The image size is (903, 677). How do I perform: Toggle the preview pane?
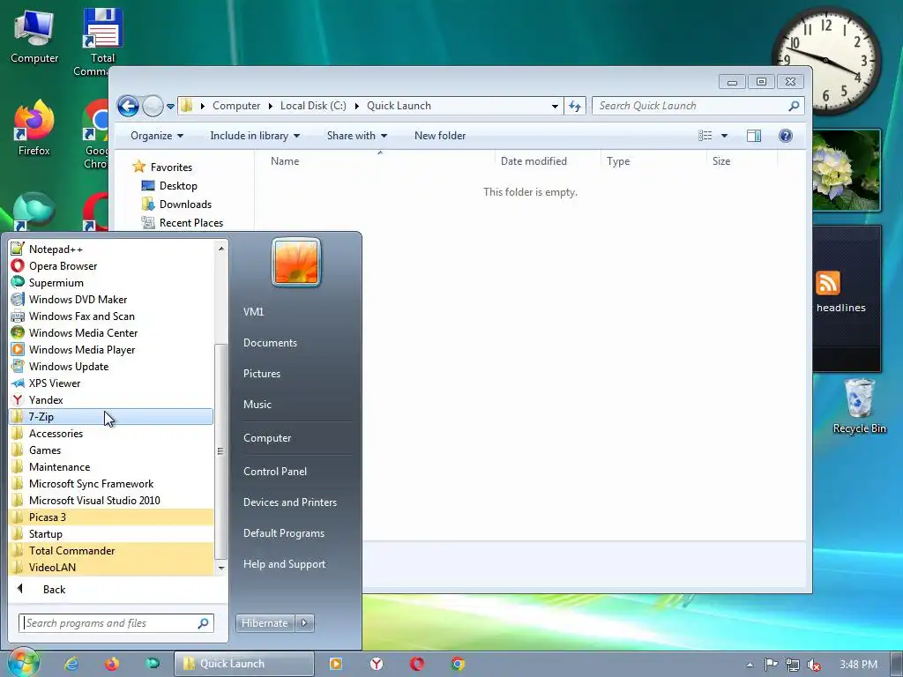[754, 136]
